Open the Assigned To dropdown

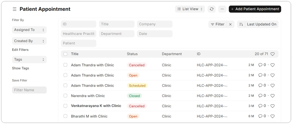pos(29,30)
